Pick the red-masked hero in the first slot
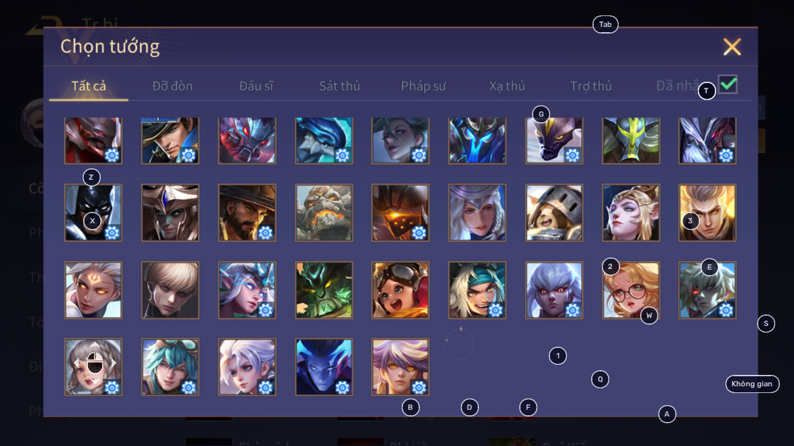Screen dimensions: 794x446 [x=93, y=141]
